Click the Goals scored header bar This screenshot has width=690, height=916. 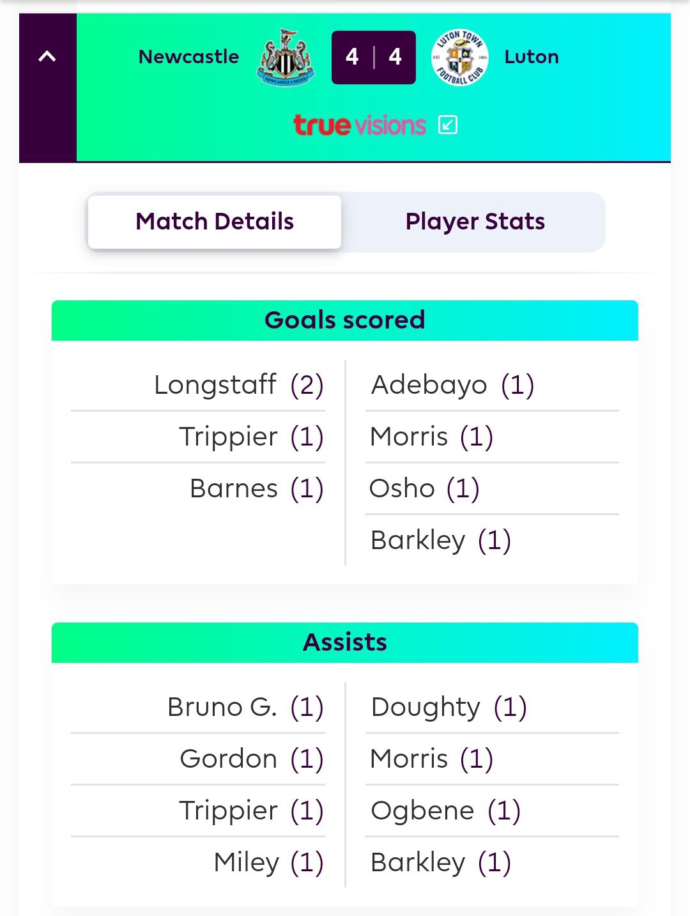pos(345,320)
